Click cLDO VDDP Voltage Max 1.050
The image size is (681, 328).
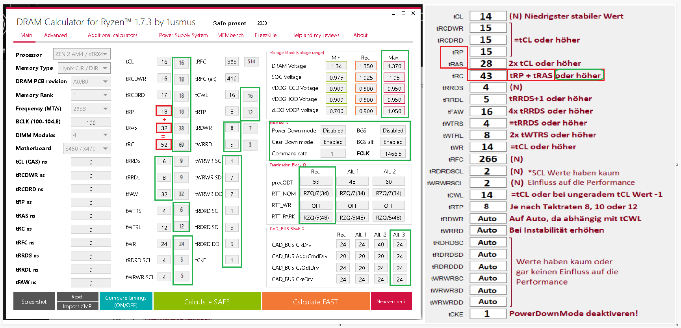(x=394, y=111)
